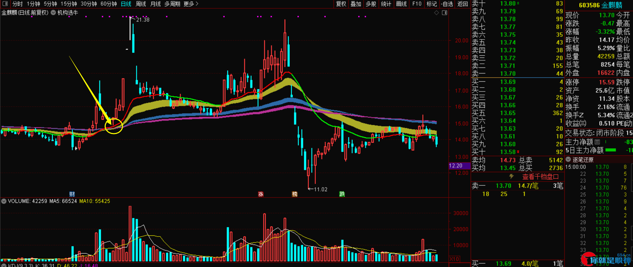This screenshot has width=633, height=267.
Task: Select the 卖五 13.74 ask row
Action: pos(517,43)
